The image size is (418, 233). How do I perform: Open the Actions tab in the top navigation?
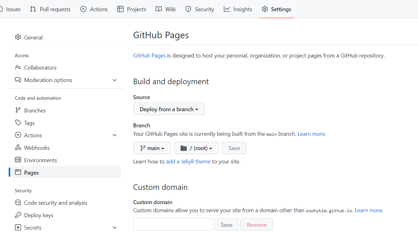pyautogui.click(x=94, y=9)
